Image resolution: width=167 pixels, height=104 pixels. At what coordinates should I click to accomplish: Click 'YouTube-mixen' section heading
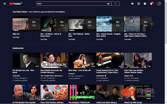(20, 12)
